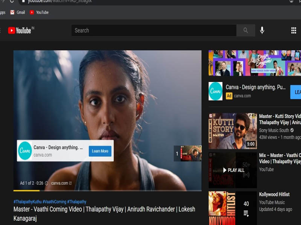
Task: Click the YouTube logo home icon
Action: (x=20, y=30)
